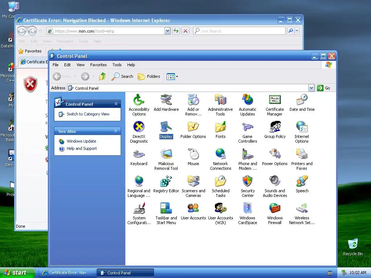Select Printers and Faxes icon
The width and height of the screenshot is (371, 278).
pos(302,159)
